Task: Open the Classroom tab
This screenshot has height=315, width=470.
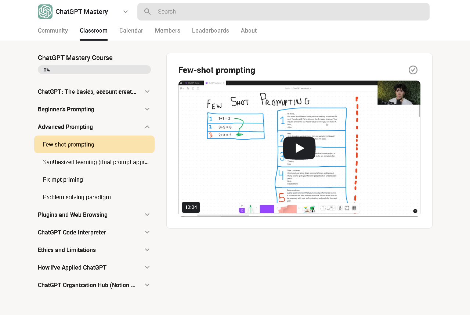Action: coord(94,31)
